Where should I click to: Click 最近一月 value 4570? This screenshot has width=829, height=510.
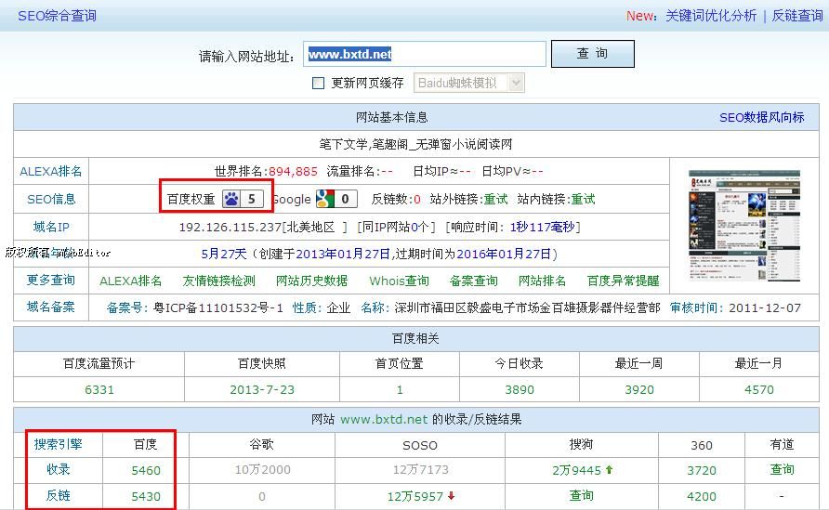click(759, 389)
